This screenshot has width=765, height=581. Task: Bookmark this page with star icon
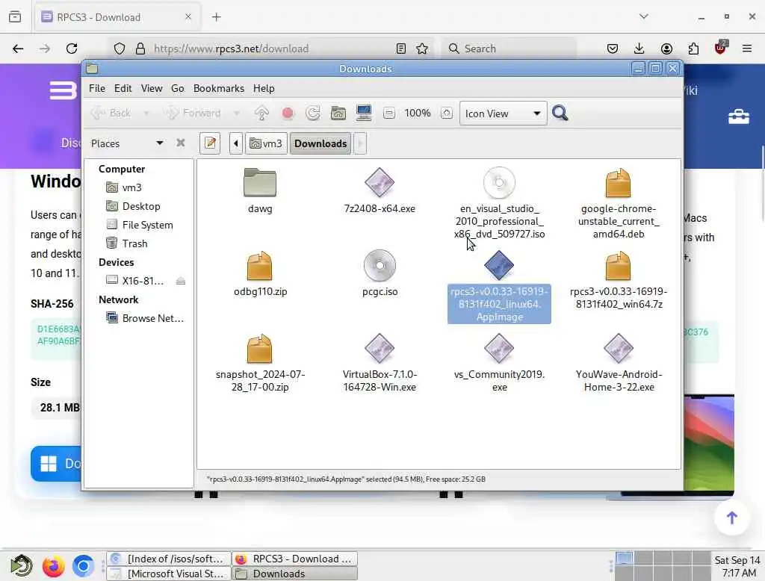[x=422, y=49]
